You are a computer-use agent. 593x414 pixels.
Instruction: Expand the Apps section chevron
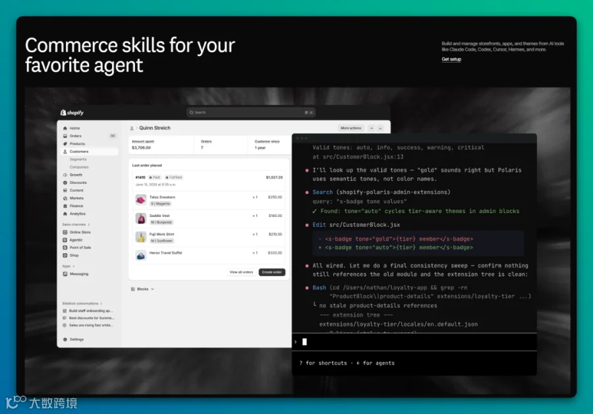pyautogui.click(x=73, y=266)
